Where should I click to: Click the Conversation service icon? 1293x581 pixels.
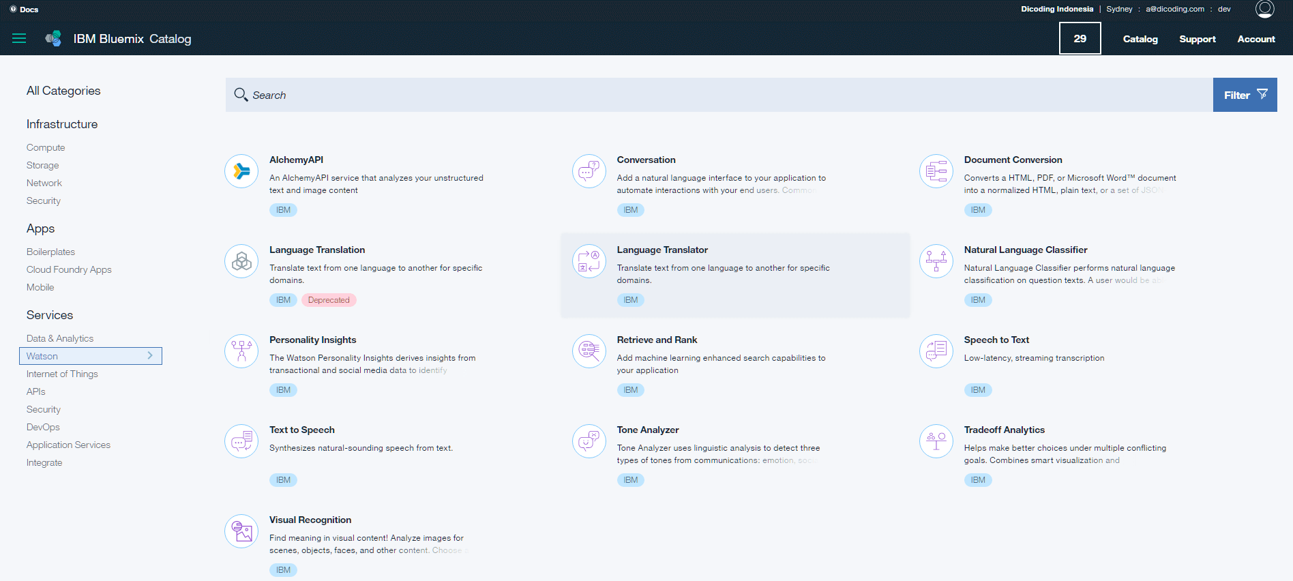pyautogui.click(x=589, y=171)
